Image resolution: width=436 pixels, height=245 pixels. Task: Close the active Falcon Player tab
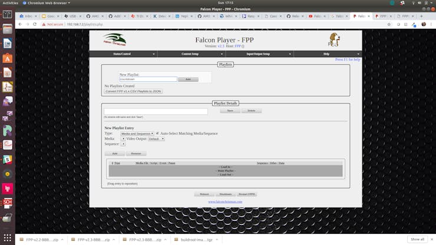pyautogui.click(x=369, y=16)
